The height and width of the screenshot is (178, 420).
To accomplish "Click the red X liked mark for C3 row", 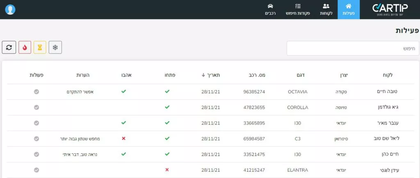I will [123, 139].
